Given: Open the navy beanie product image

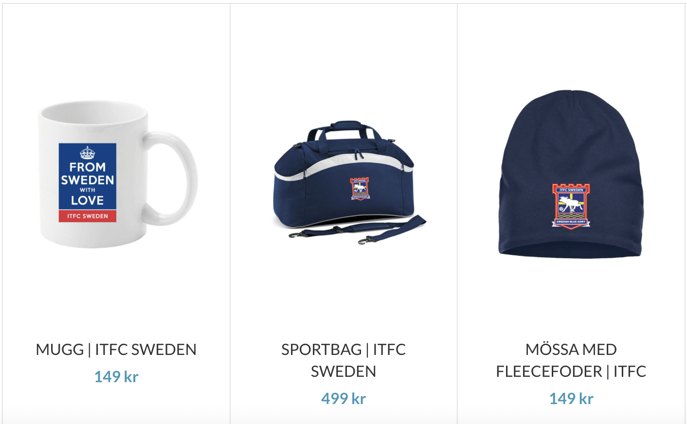Looking at the screenshot, I should (571, 174).
